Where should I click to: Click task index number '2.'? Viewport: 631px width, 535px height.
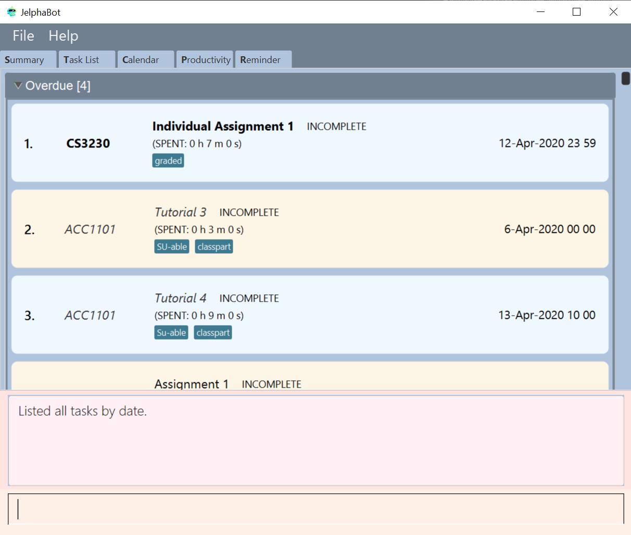[29, 230]
